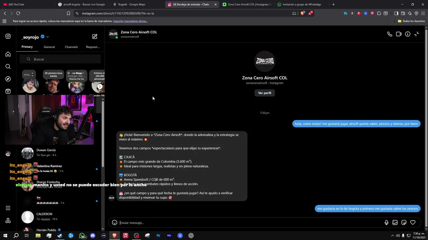This screenshot has height=240, width=428.
Task: Open a new browser tab
Action: (333, 4)
